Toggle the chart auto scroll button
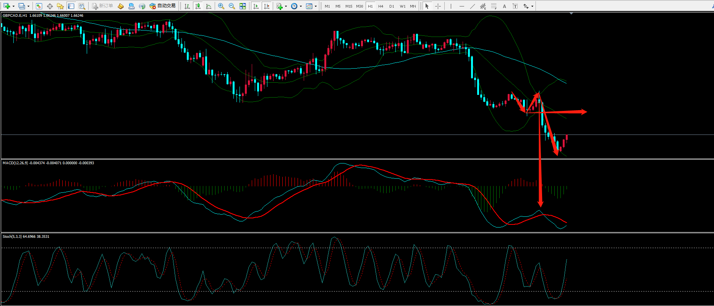Image resolution: width=714 pixels, height=306 pixels. point(256,6)
